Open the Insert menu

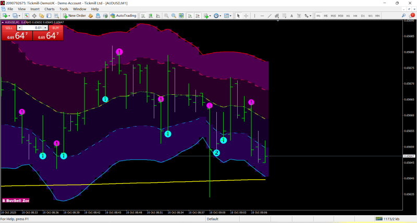[x=35, y=9]
